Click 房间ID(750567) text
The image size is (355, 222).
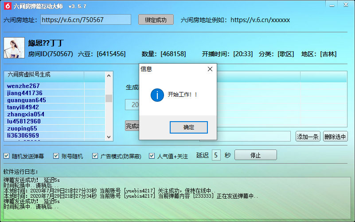(51, 54)
